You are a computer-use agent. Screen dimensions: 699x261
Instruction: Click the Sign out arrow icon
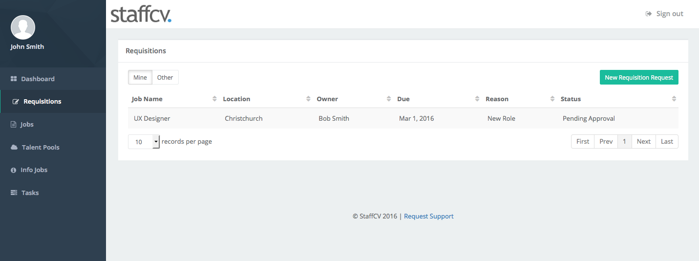tap(649, 14)
